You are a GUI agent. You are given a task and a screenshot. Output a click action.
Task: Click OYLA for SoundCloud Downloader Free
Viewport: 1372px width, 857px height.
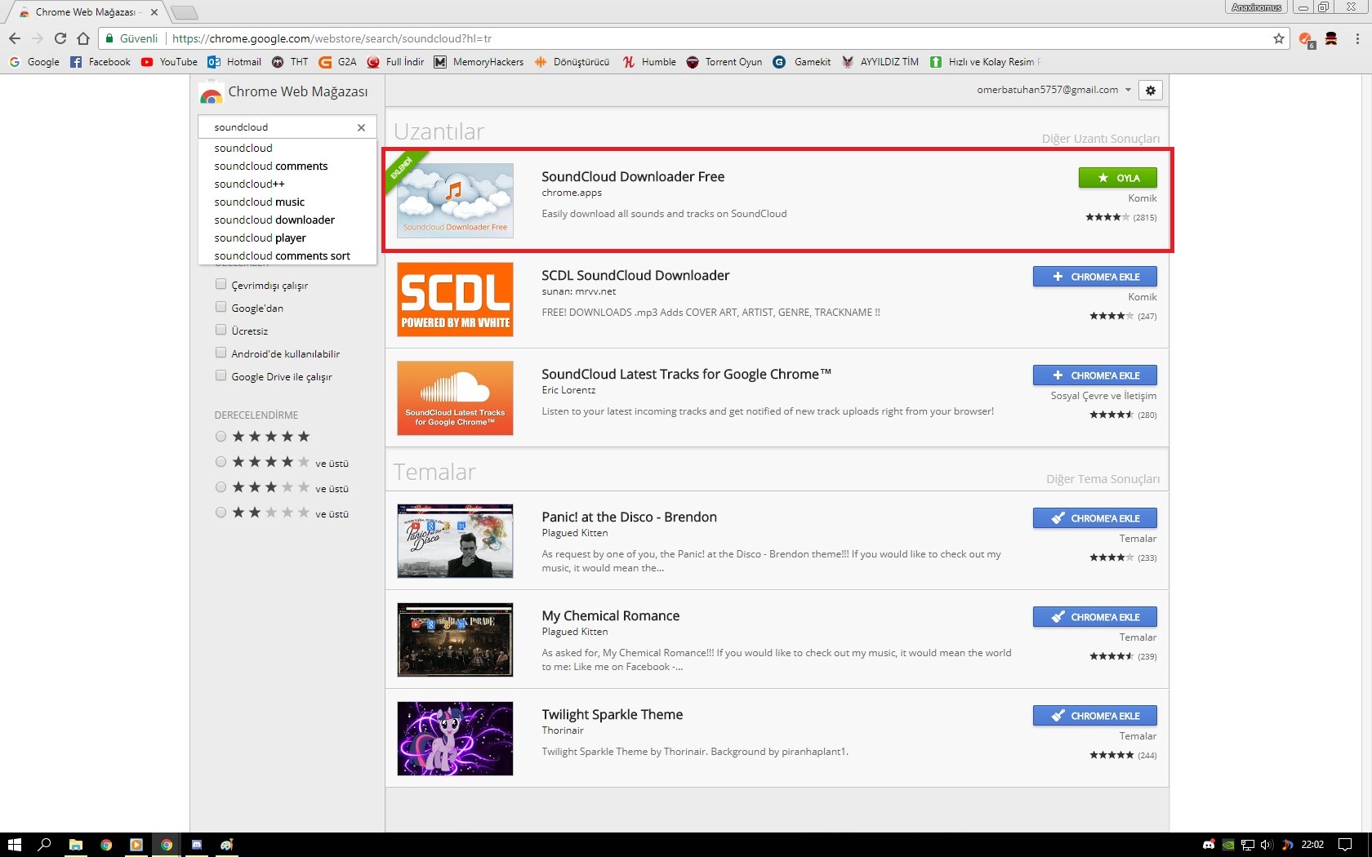[x=1118, y=178]
